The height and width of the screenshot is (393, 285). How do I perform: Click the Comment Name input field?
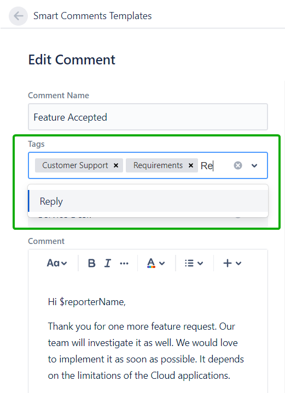point(148,117)
